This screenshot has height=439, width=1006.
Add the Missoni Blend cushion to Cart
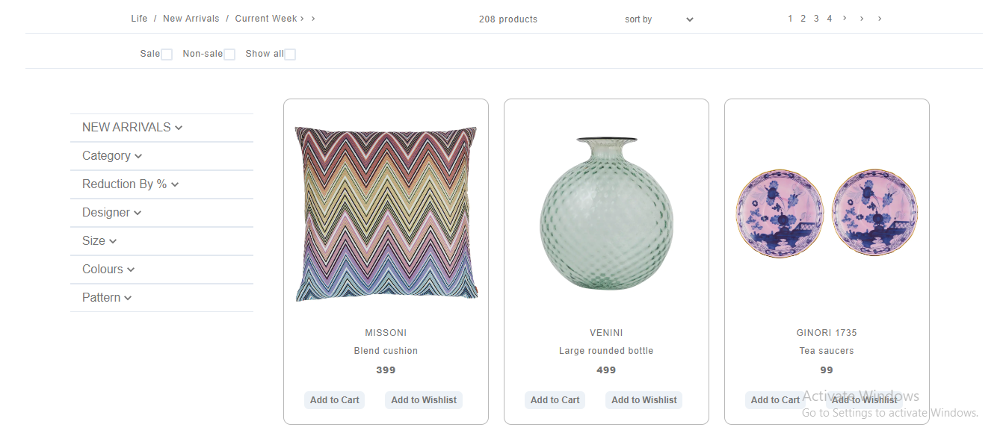point(334,399)
